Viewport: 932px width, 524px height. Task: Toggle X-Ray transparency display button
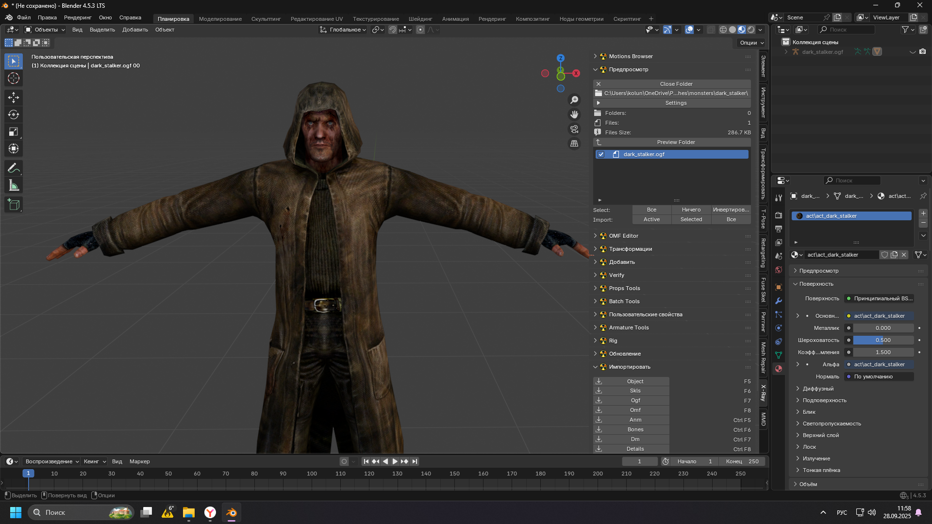pyautogui.click(x=711, y=30)
